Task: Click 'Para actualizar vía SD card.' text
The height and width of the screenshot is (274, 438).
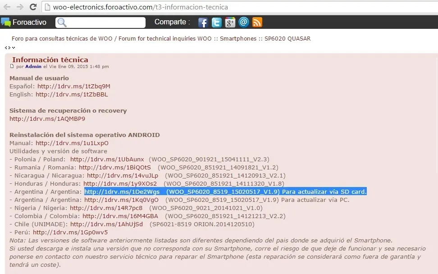Action: (324, 192)
